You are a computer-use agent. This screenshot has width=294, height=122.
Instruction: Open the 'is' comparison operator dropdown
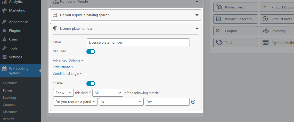pos(121,102)
